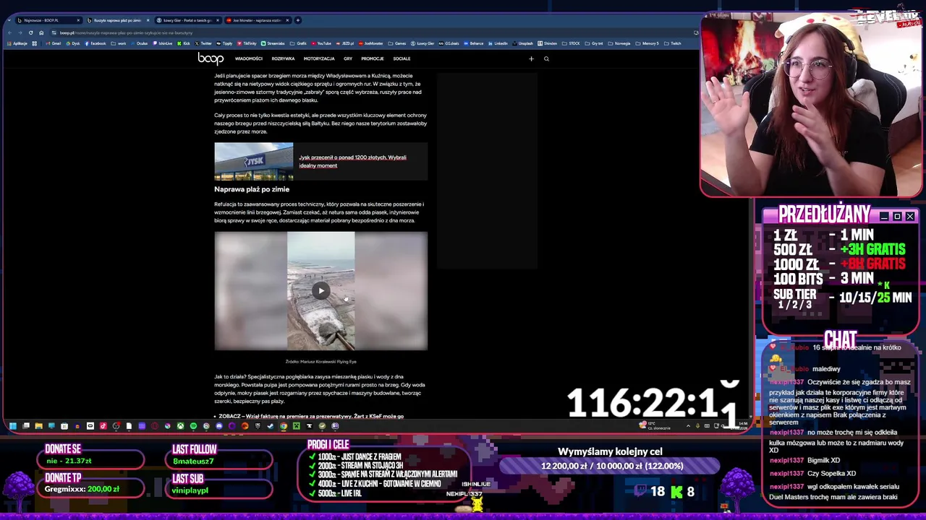Screen dimensions: 926x520
Task: Open the Streamlabs bookmark
Action: (273, 43)
